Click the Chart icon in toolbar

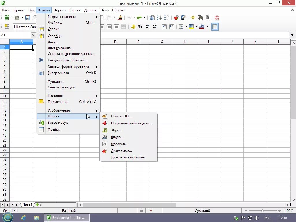click(x=176, y=18)
